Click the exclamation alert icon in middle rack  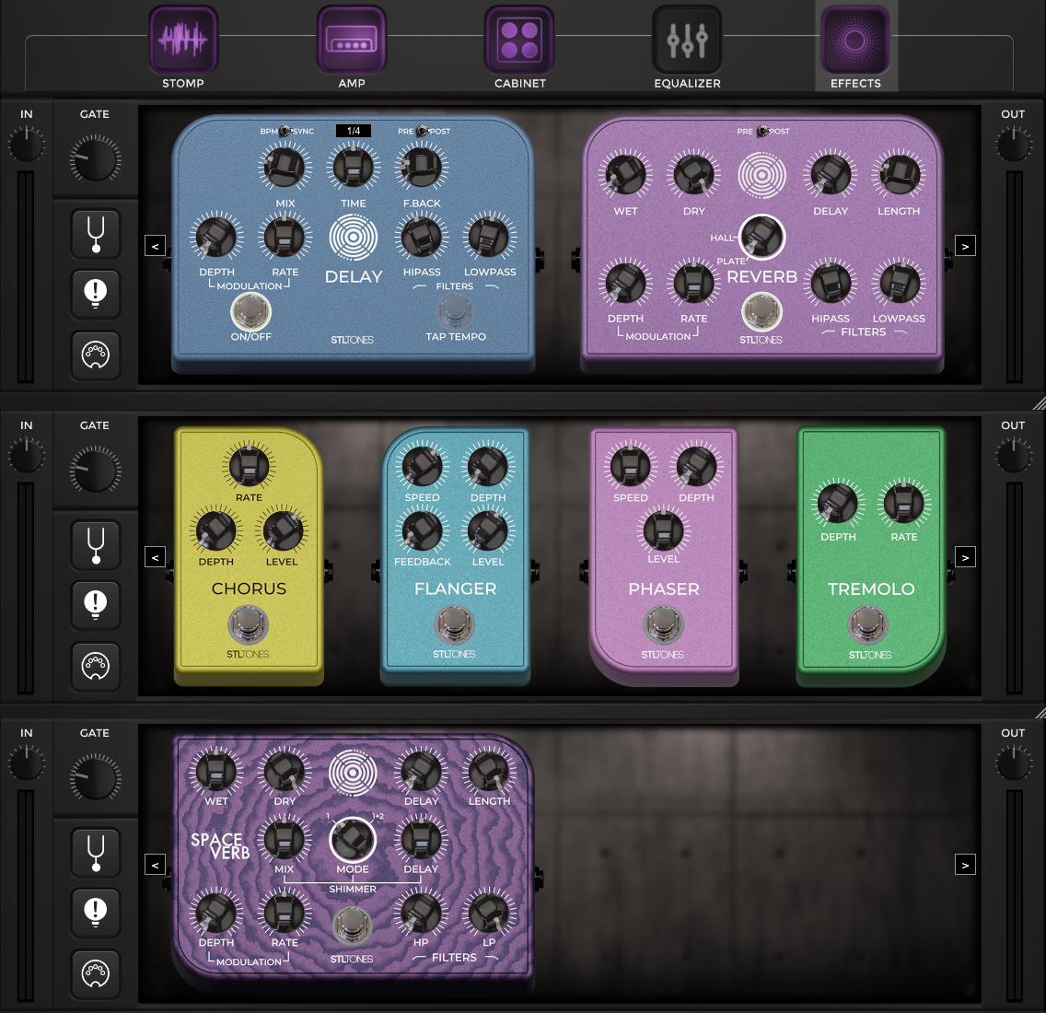[96, 604]
